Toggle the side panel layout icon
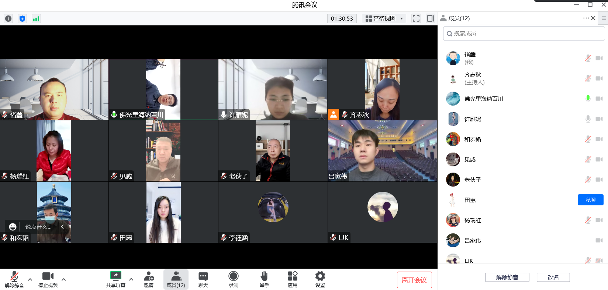 click(x=430, y=18)
